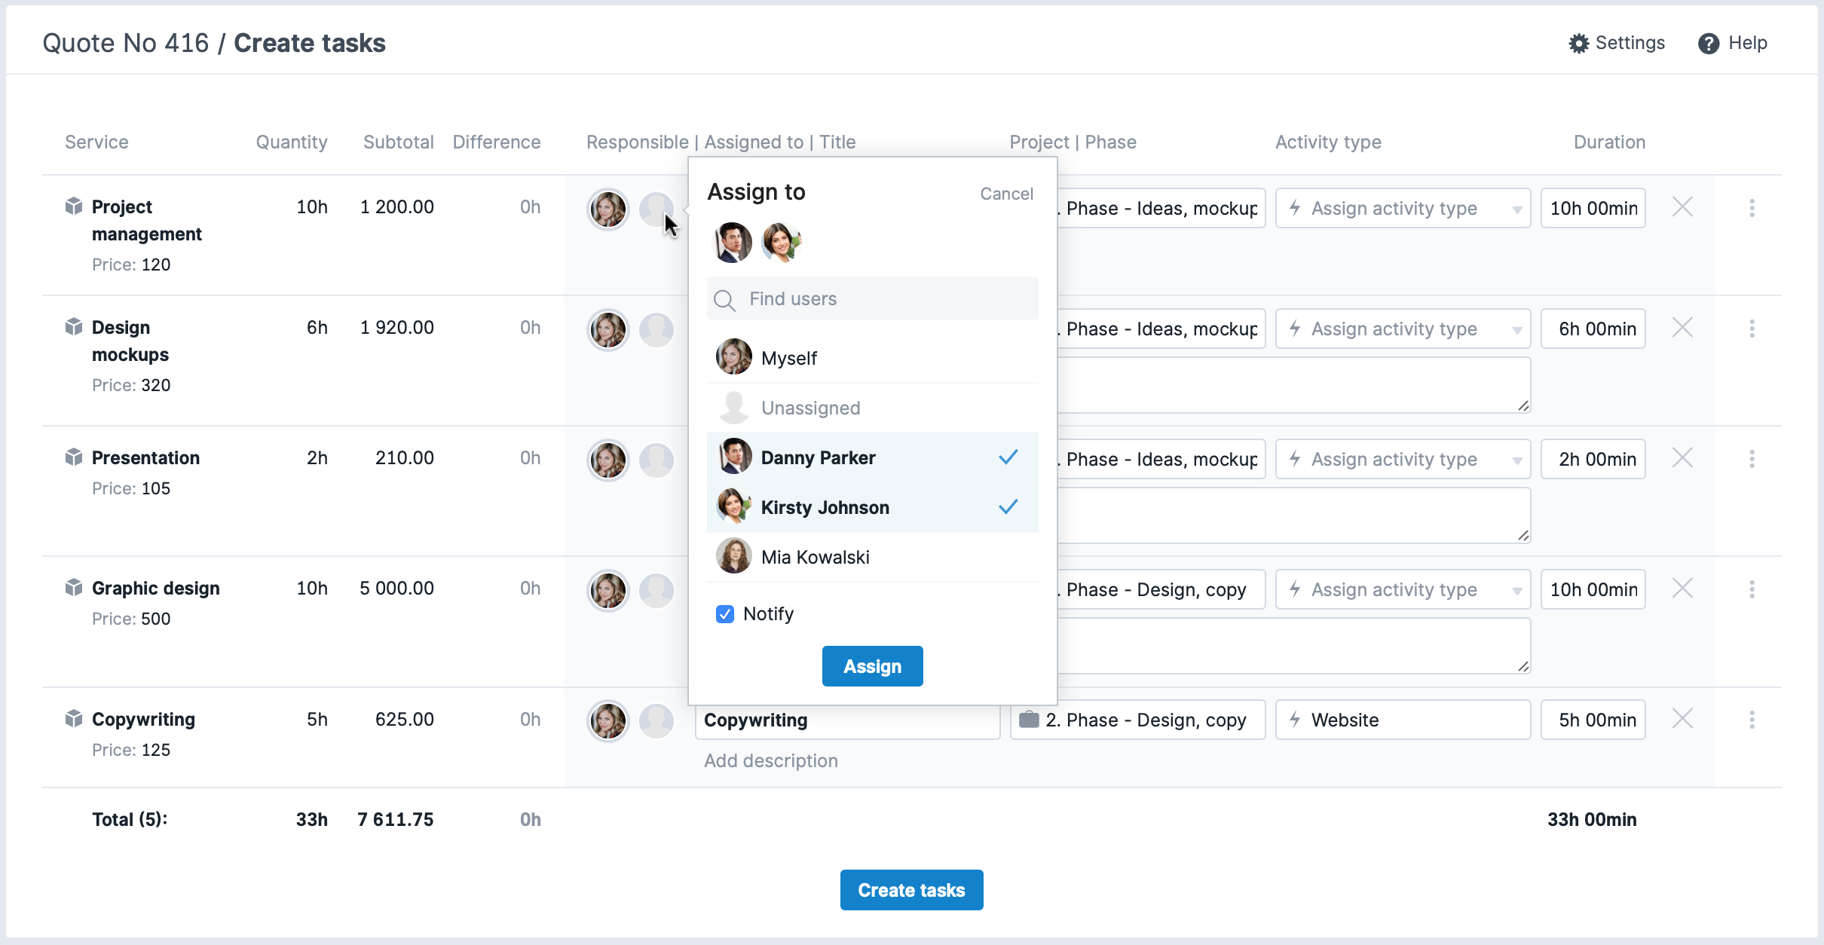Open activity type dropdown for Design mockups
The image size is (1824, 945).
(x=1403, y=329)
